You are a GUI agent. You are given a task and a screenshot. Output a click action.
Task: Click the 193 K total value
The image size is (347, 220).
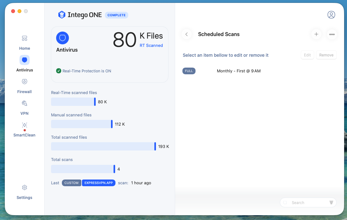(164, 147)
